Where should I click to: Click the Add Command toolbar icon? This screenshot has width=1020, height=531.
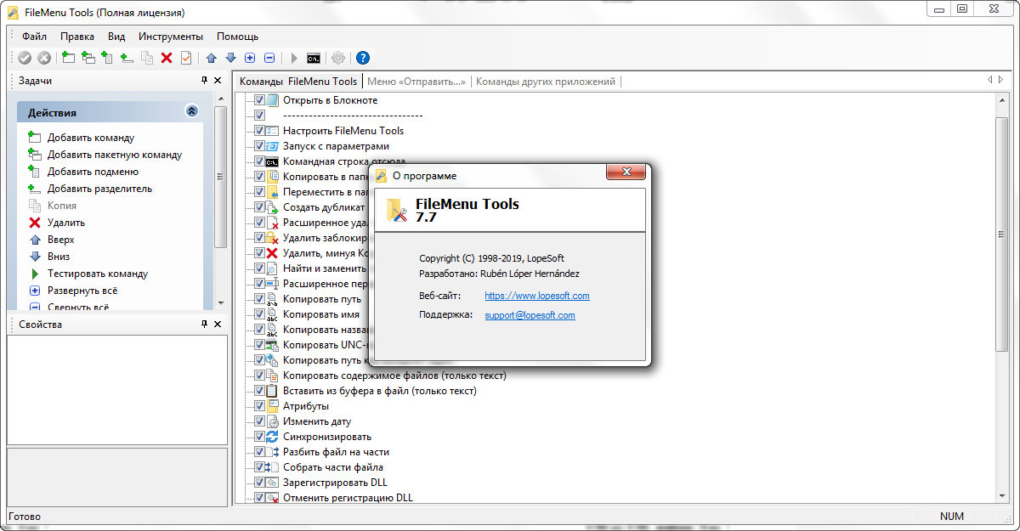point(68,58)
